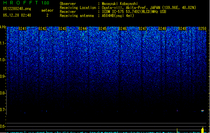
Task: Click the bright meteor echo near 0250
Action: [x=203, y=111]
